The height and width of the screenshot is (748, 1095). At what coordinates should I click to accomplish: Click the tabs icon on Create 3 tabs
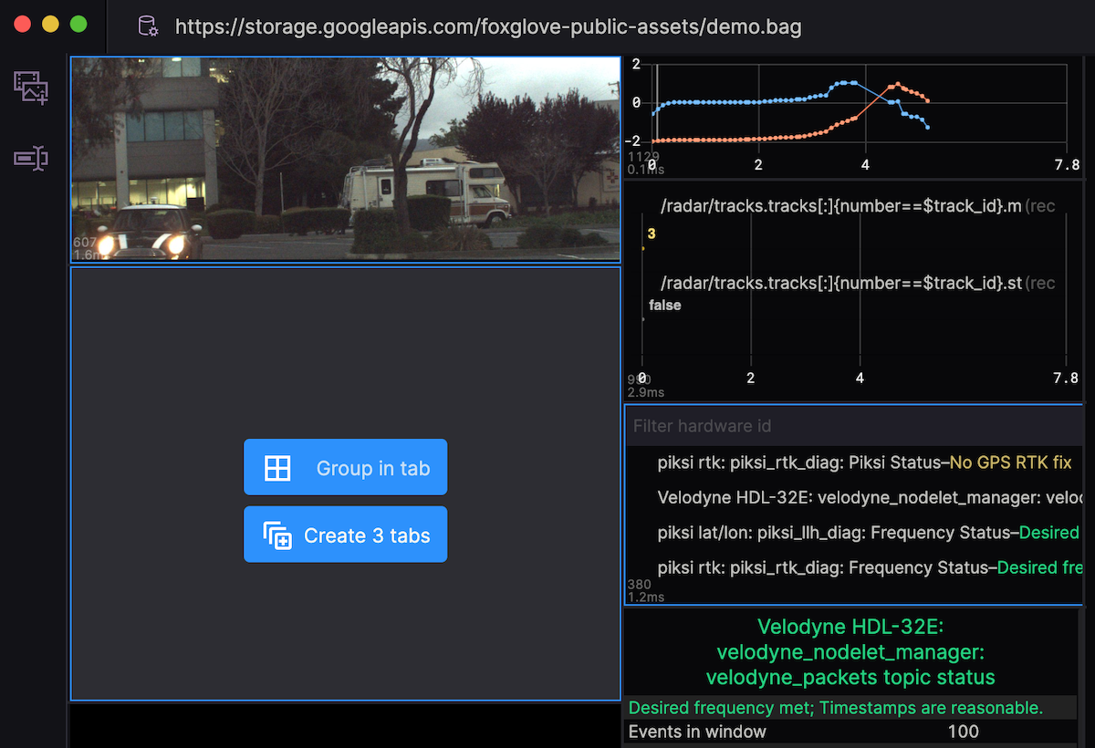click(x=277, y=535)
